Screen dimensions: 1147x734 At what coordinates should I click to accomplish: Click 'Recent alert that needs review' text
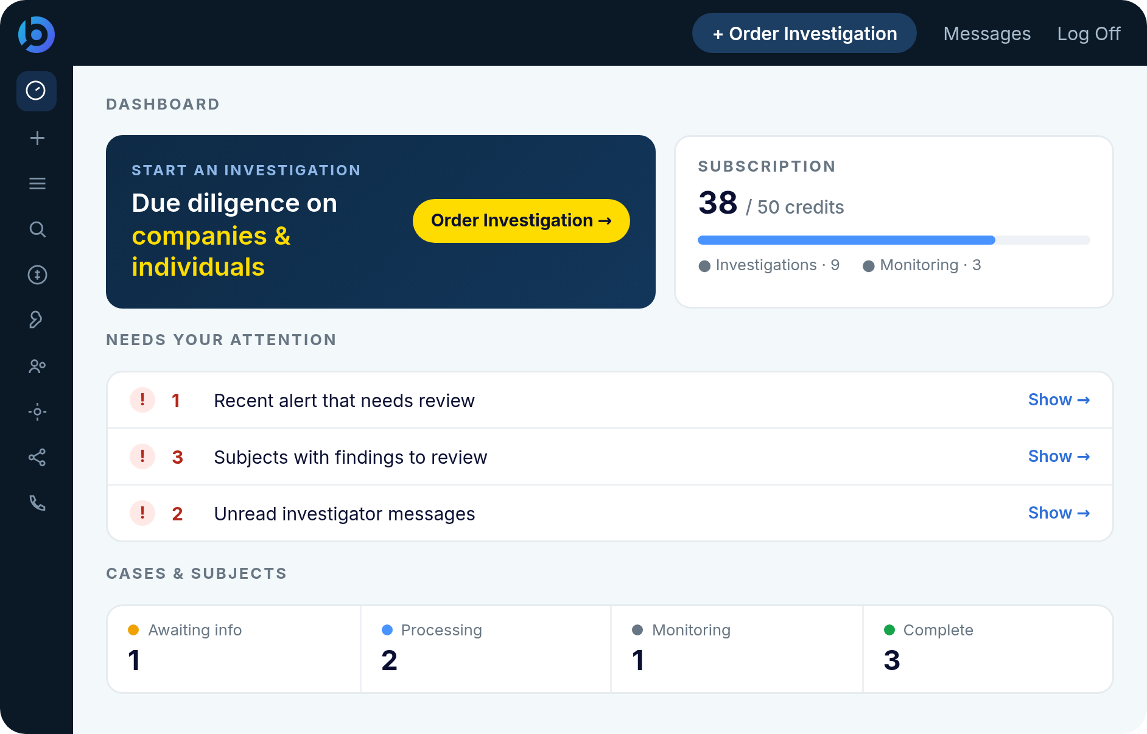[344, 401]
